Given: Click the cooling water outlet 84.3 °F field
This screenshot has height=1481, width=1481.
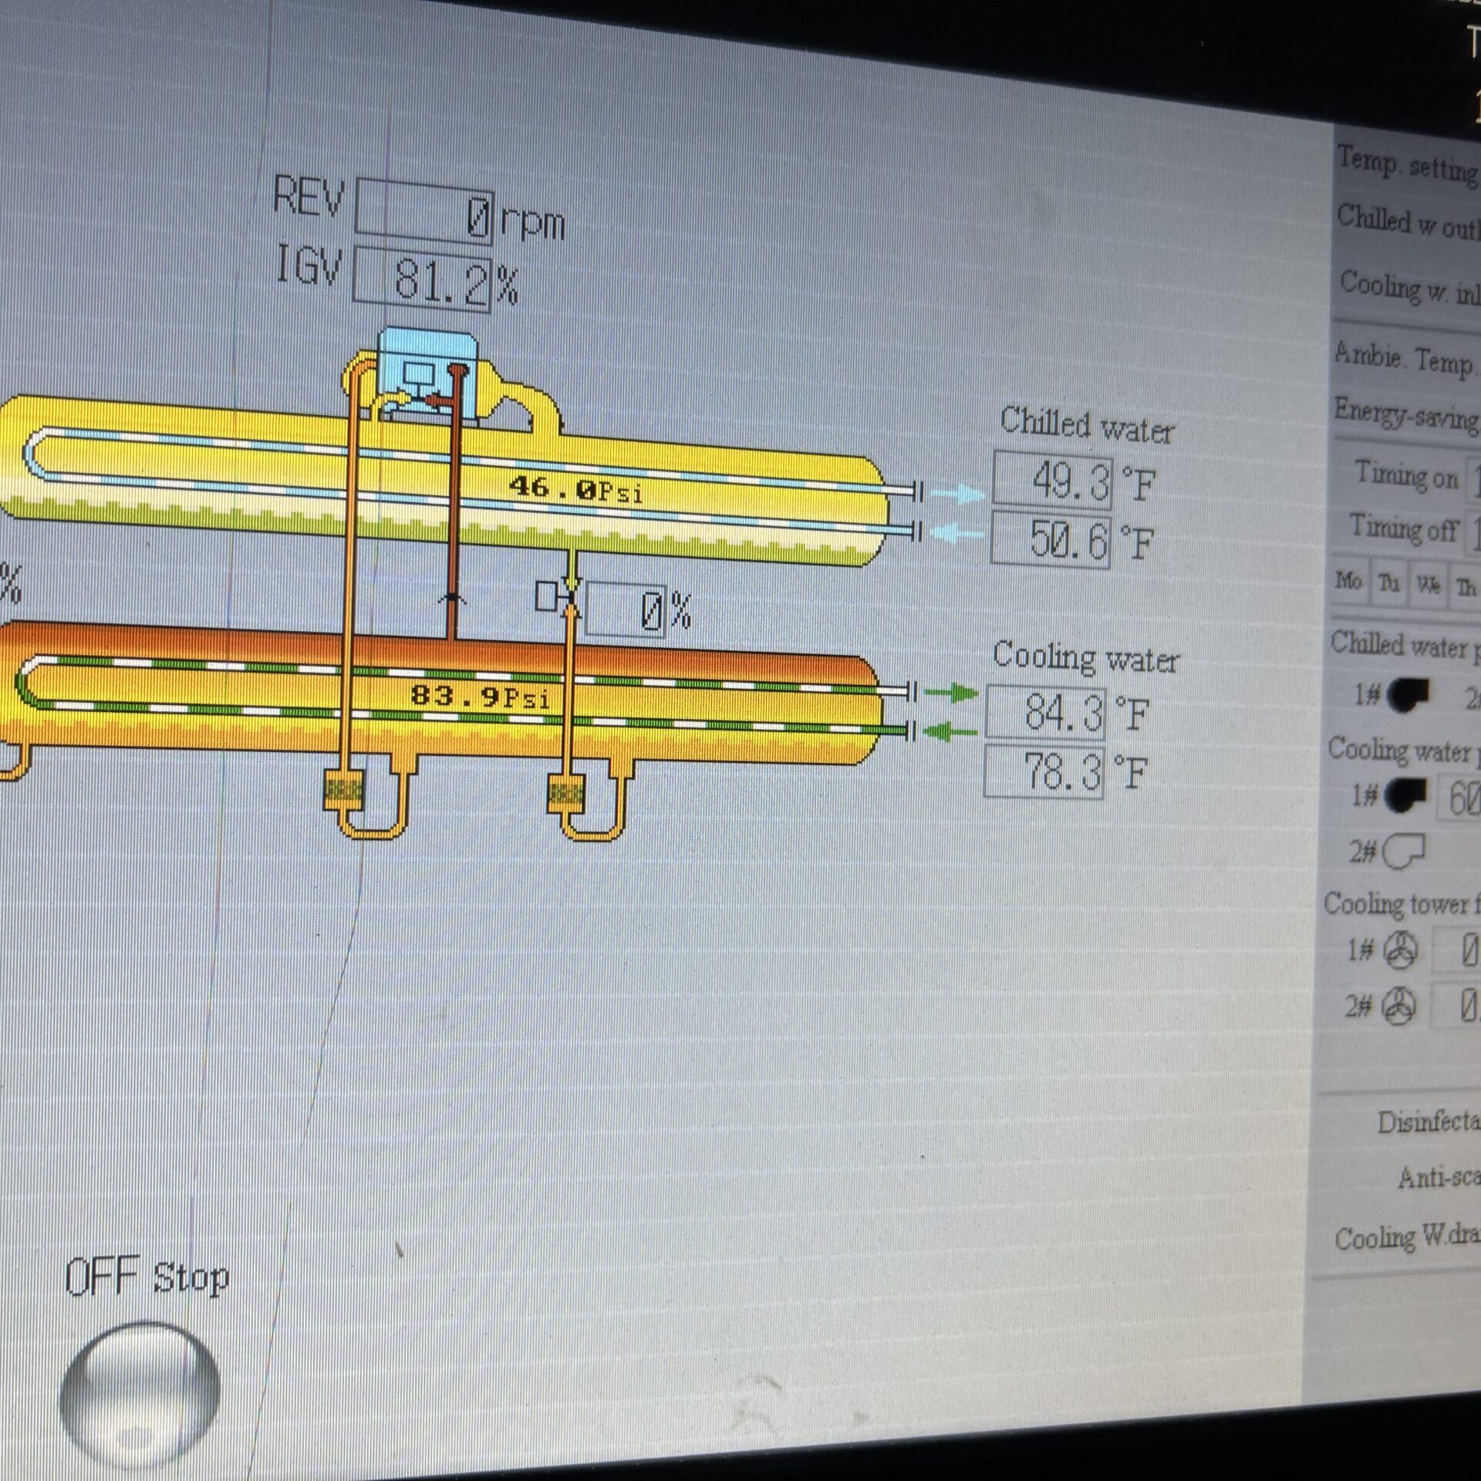Looking at the screenshot, I should 1045,711.
